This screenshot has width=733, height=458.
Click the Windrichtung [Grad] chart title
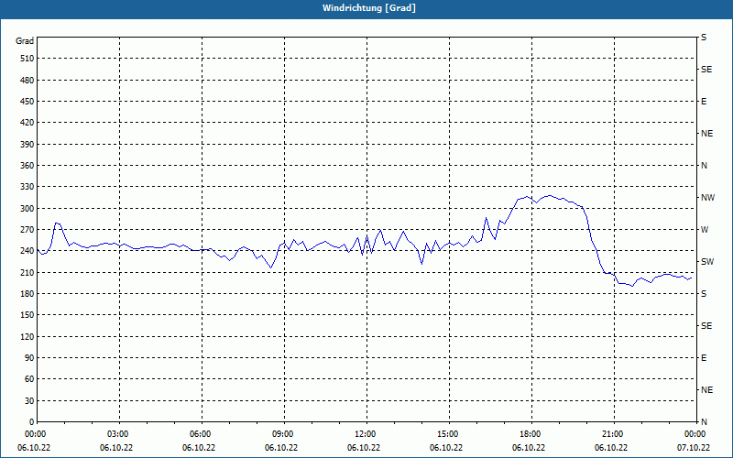coord(369,8)
